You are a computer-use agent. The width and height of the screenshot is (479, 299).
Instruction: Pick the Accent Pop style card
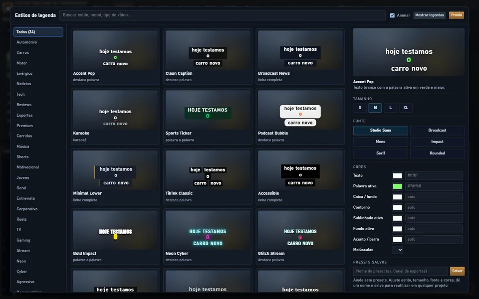point(115,56)
